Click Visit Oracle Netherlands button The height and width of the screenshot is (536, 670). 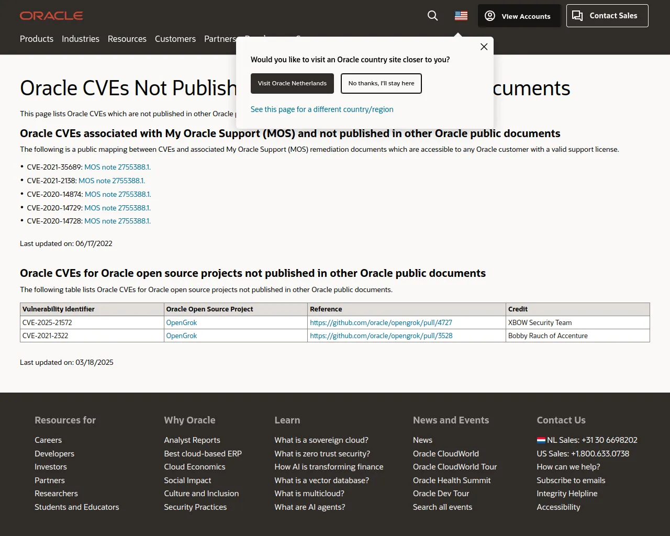(292, 83)
